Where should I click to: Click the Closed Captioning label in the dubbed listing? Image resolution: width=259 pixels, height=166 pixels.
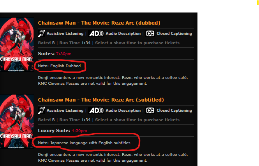point(174,34)
